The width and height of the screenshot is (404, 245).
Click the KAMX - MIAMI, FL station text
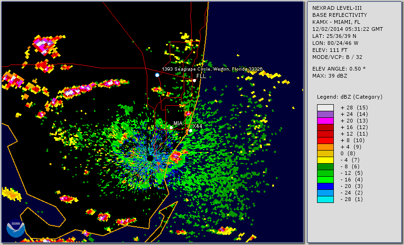[x=336, y=22]
